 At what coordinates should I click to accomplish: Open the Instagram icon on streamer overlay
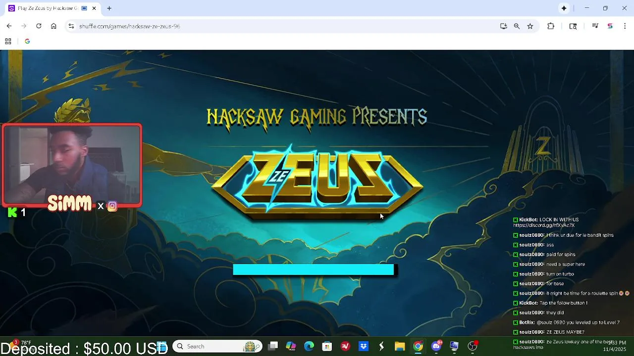point(112,206)
